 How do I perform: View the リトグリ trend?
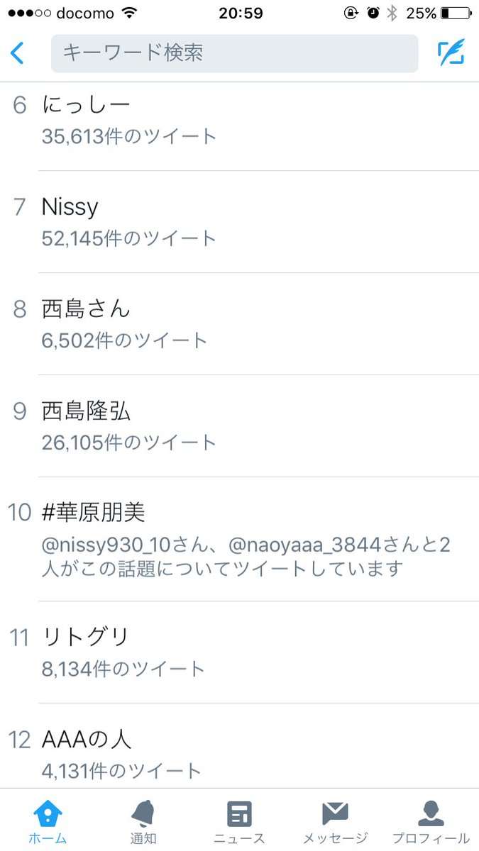pyautogui.click(x=85, y=637)
